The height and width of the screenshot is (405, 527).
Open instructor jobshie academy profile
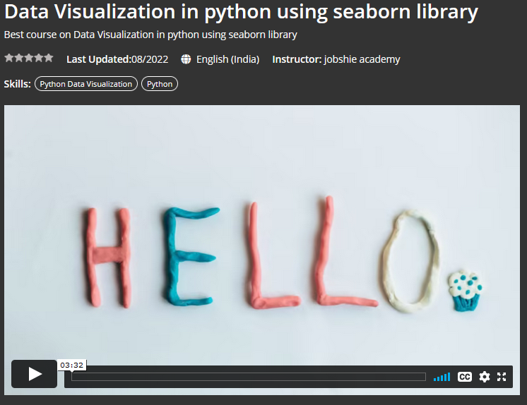tap(362, 59)
